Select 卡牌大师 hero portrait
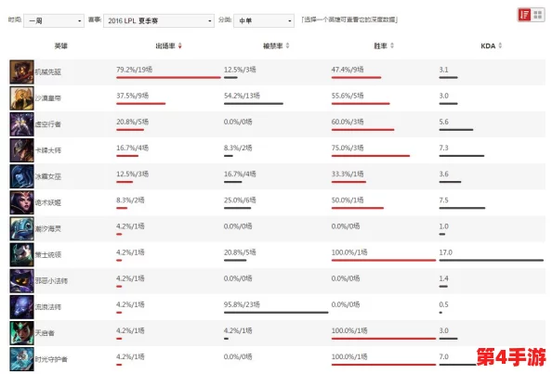 pyautogui.click(x=21, y=150)
